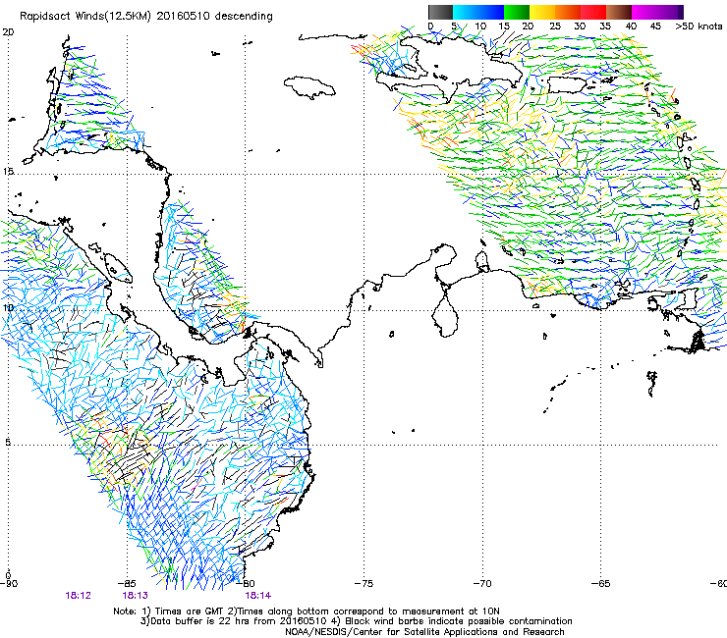Click the red 30-35 knots color segment

pyautogui.click(x=593, y=12)
